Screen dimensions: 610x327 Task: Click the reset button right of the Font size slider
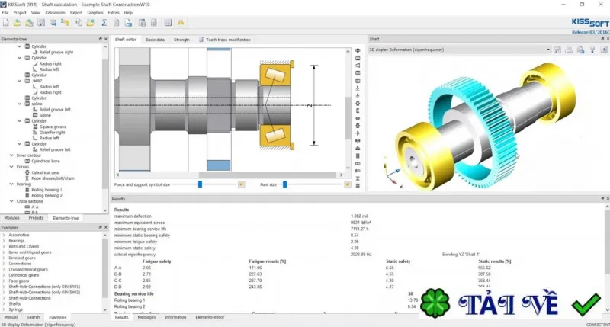click(348, 184)
